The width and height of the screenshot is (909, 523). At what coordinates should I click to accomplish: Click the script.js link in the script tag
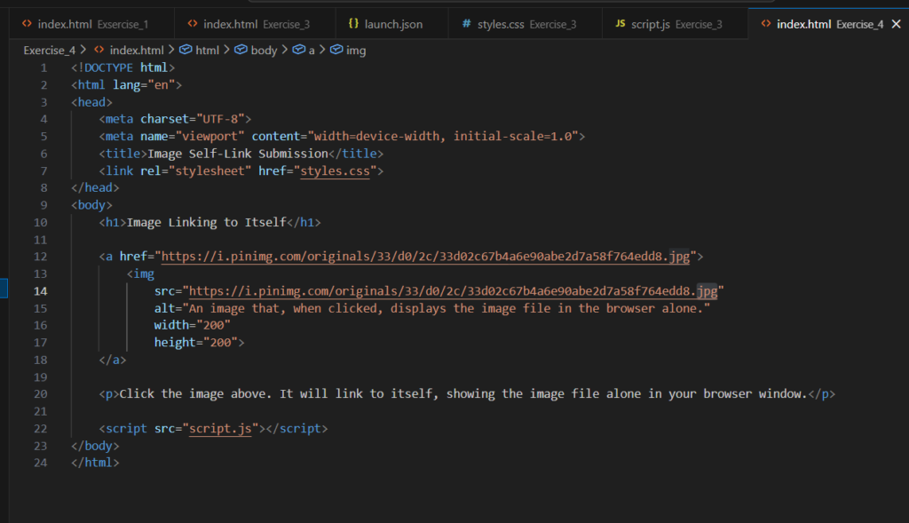coord(222,428)
